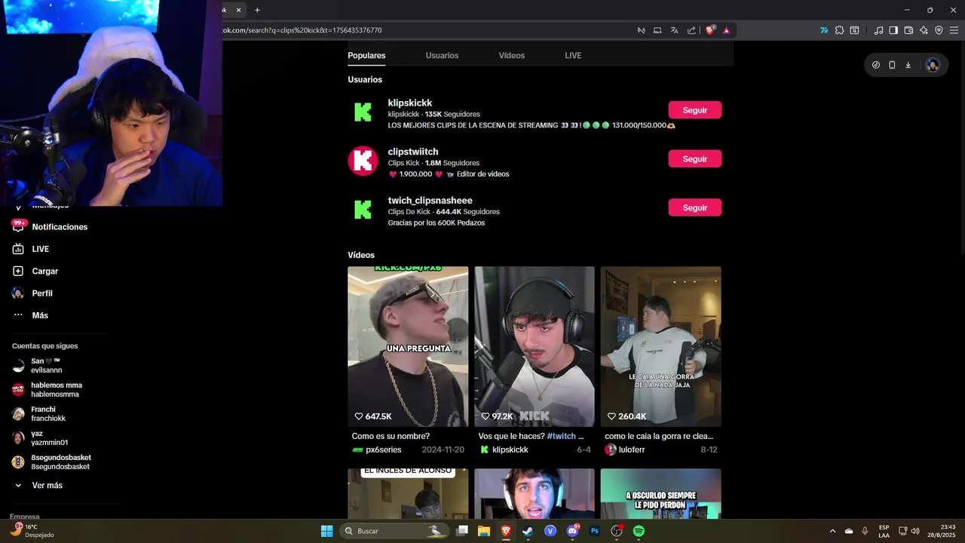Open the Más options in sidebar

tap(30, 315)
